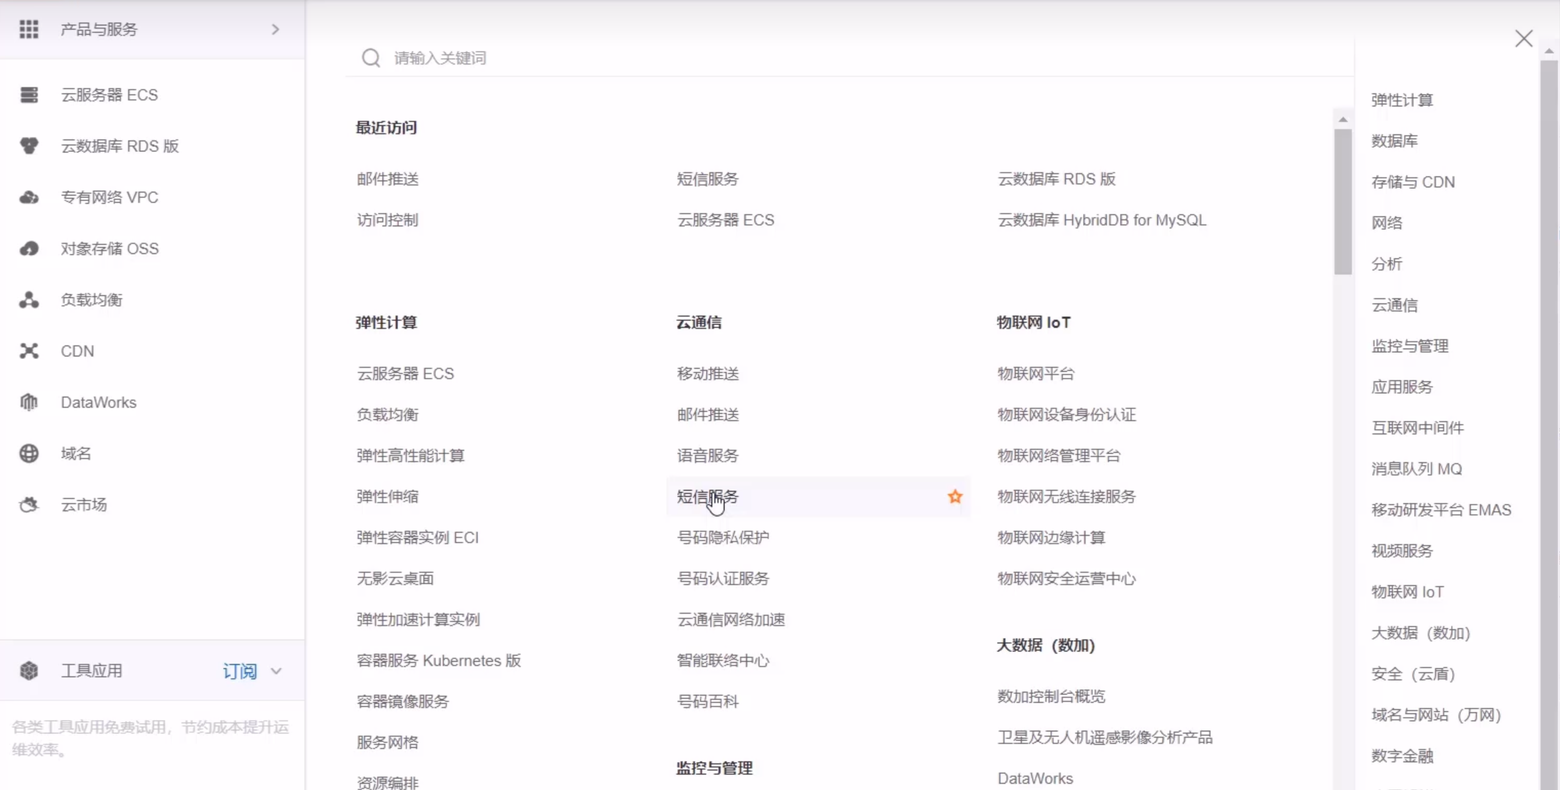The width and height of the screenshot is (1560, 790).
Task: Open 云数据库 RDS 版 under 最近访问
Action: click(1056, 179)
